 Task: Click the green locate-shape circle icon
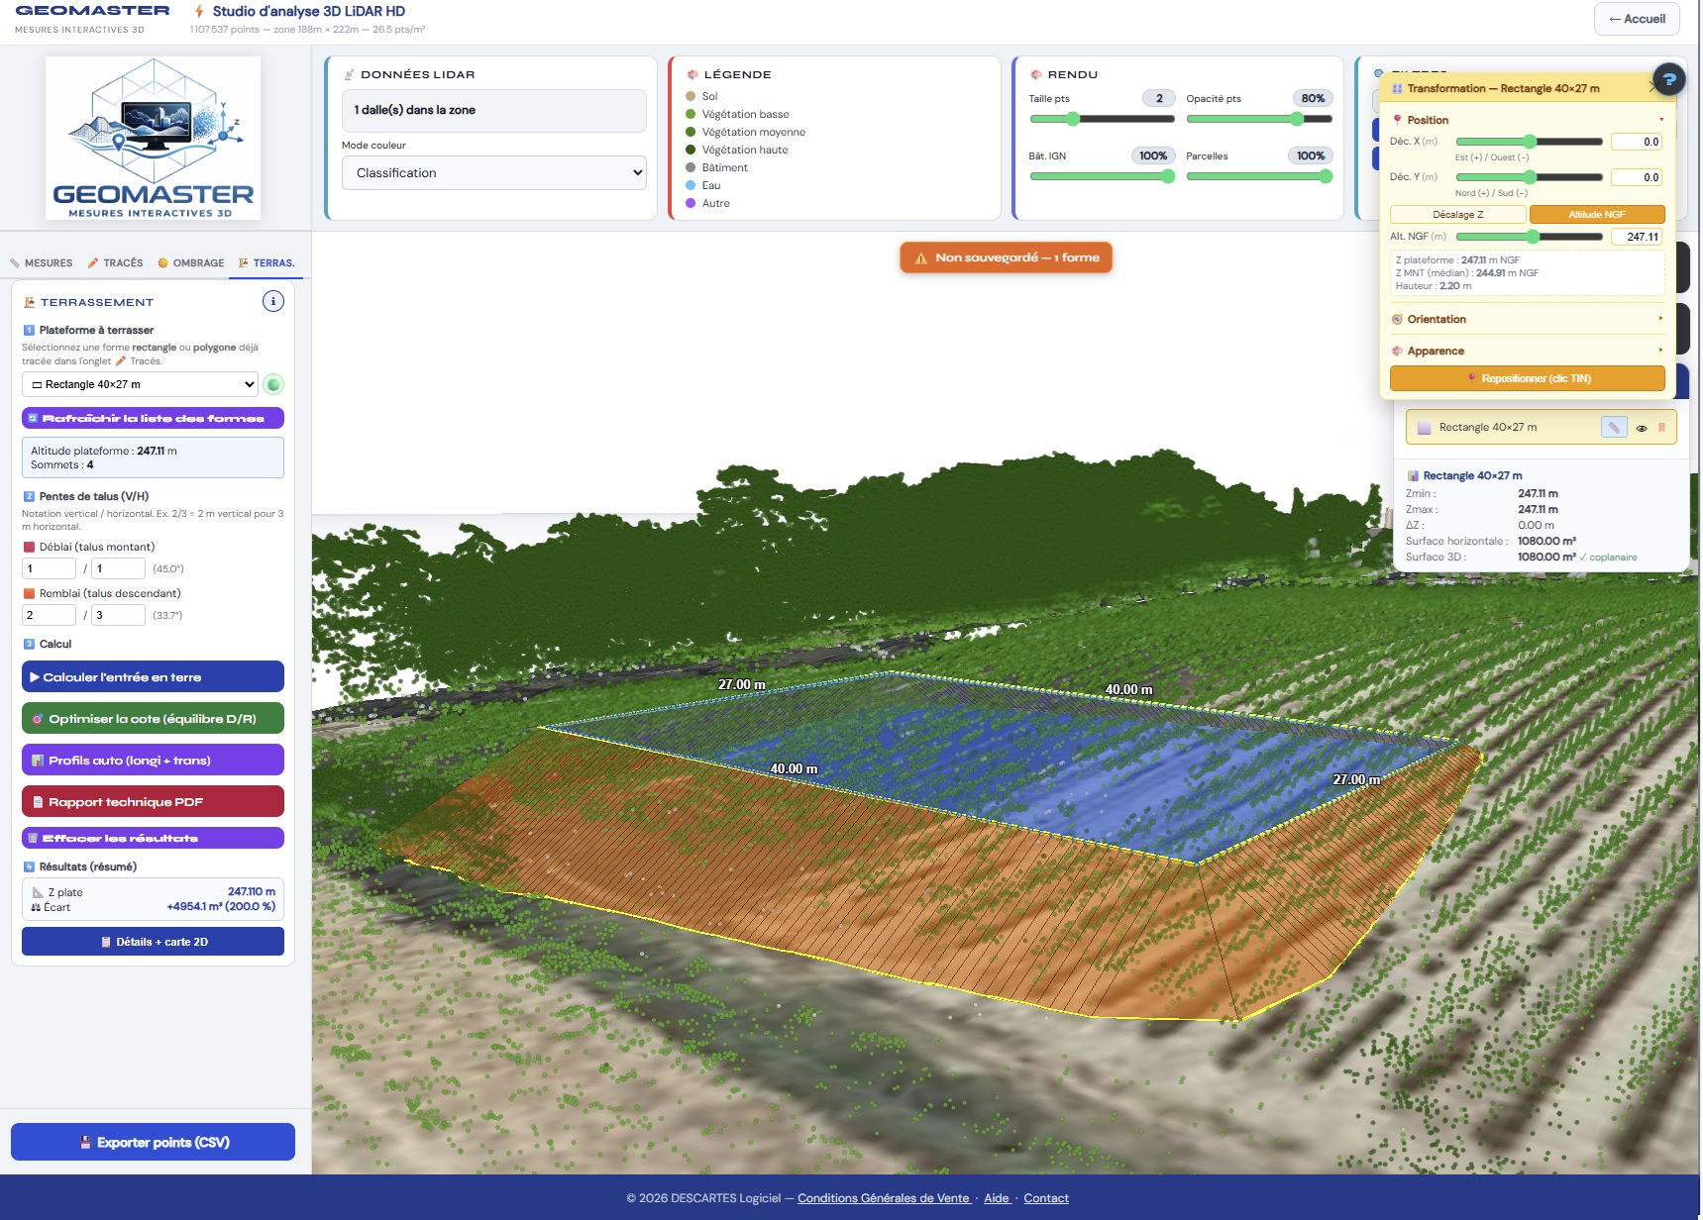click(x=274, y=384)
